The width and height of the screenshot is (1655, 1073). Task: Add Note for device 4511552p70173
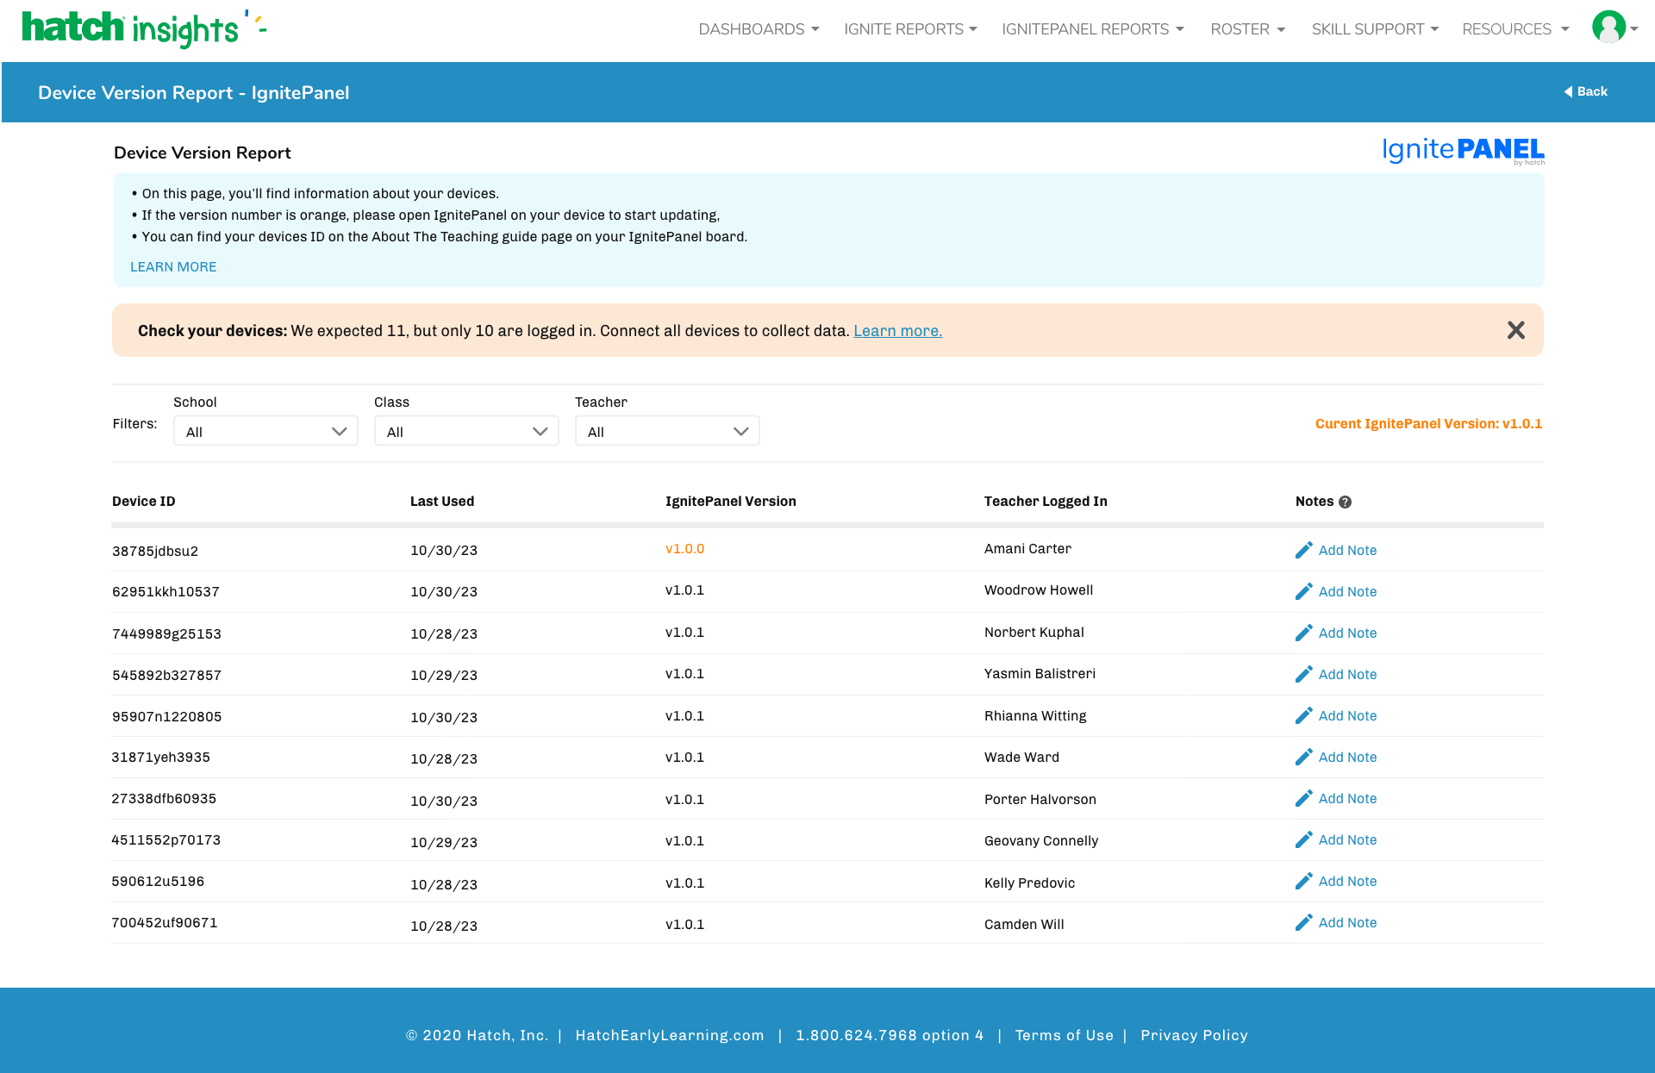(1347, 839)
